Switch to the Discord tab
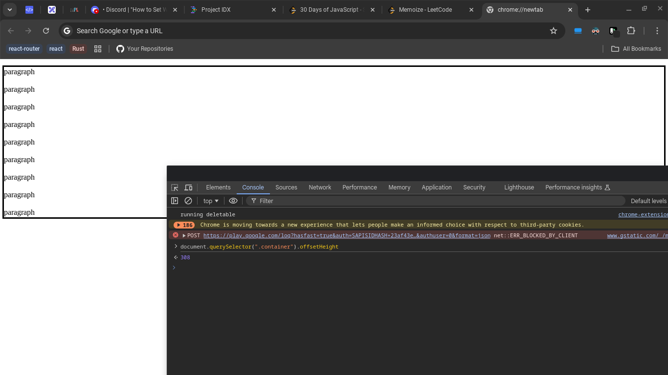668x375 pixels. (135, 10)
